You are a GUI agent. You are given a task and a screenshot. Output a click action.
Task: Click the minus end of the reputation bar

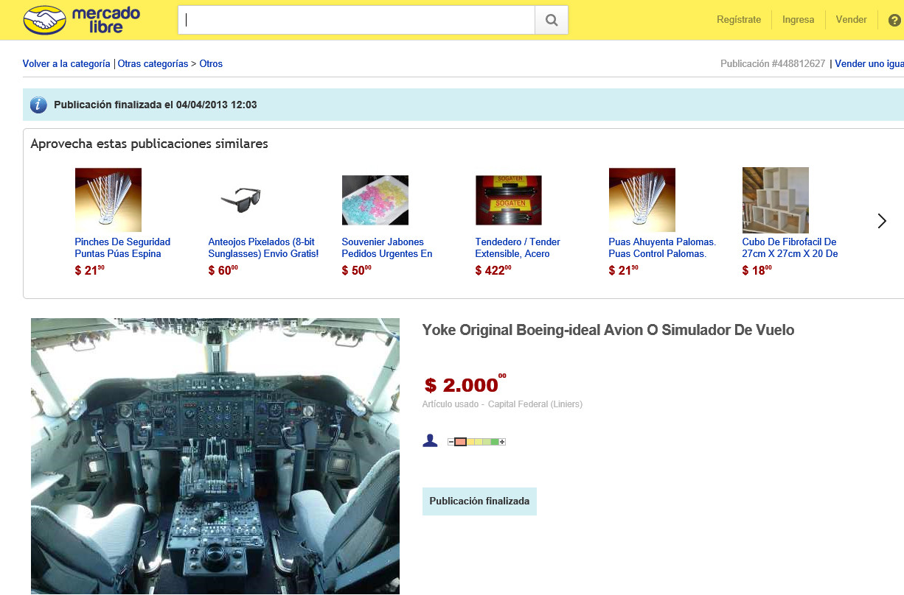[451, 442]
